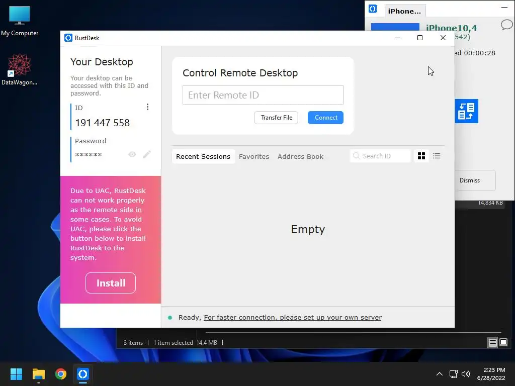Click the RustDesk logo in iPhone window
Image resolution: width=515 pixels, height=386 pixels.
tap(373, 9)
